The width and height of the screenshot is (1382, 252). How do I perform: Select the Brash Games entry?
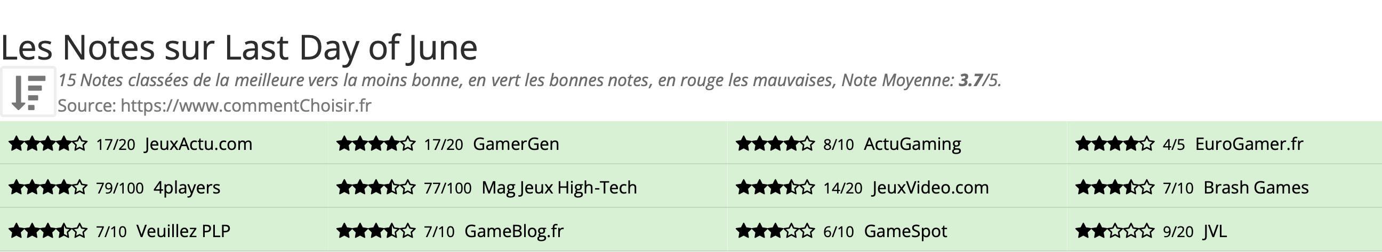tap(1256, 188)
